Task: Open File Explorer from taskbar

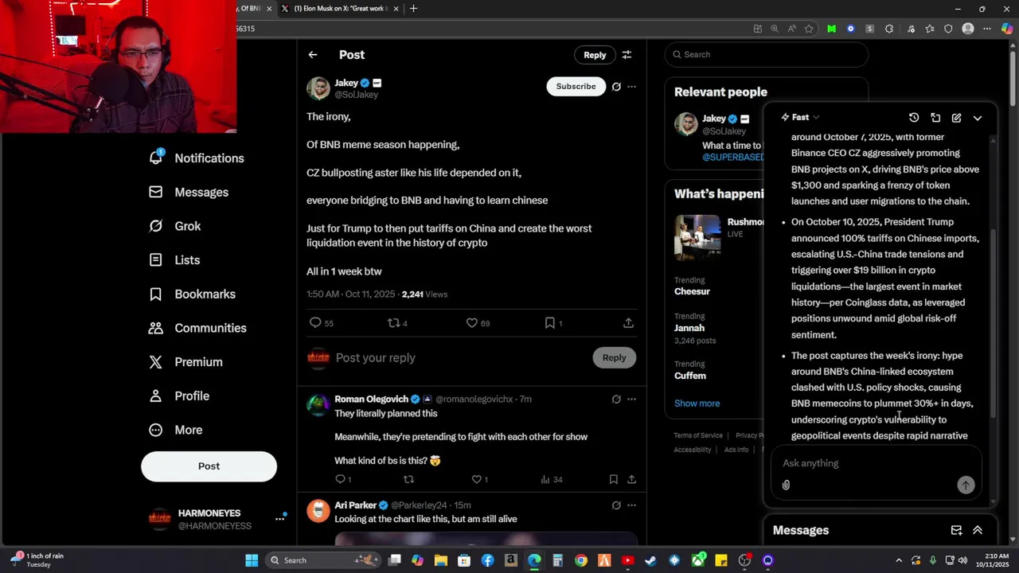Action: [x=441, y=560]
